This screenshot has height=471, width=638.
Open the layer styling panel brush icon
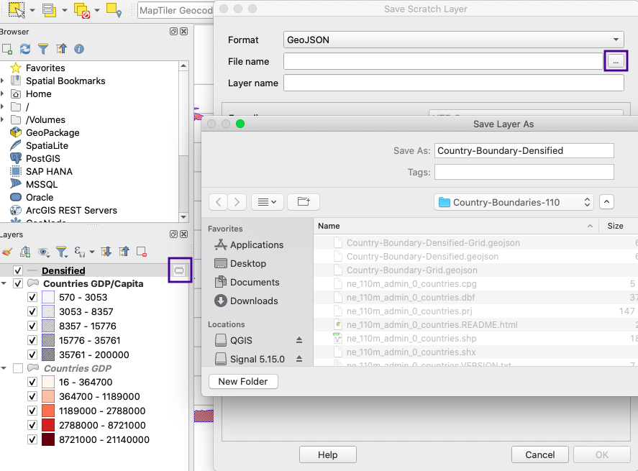click(7, 252)
